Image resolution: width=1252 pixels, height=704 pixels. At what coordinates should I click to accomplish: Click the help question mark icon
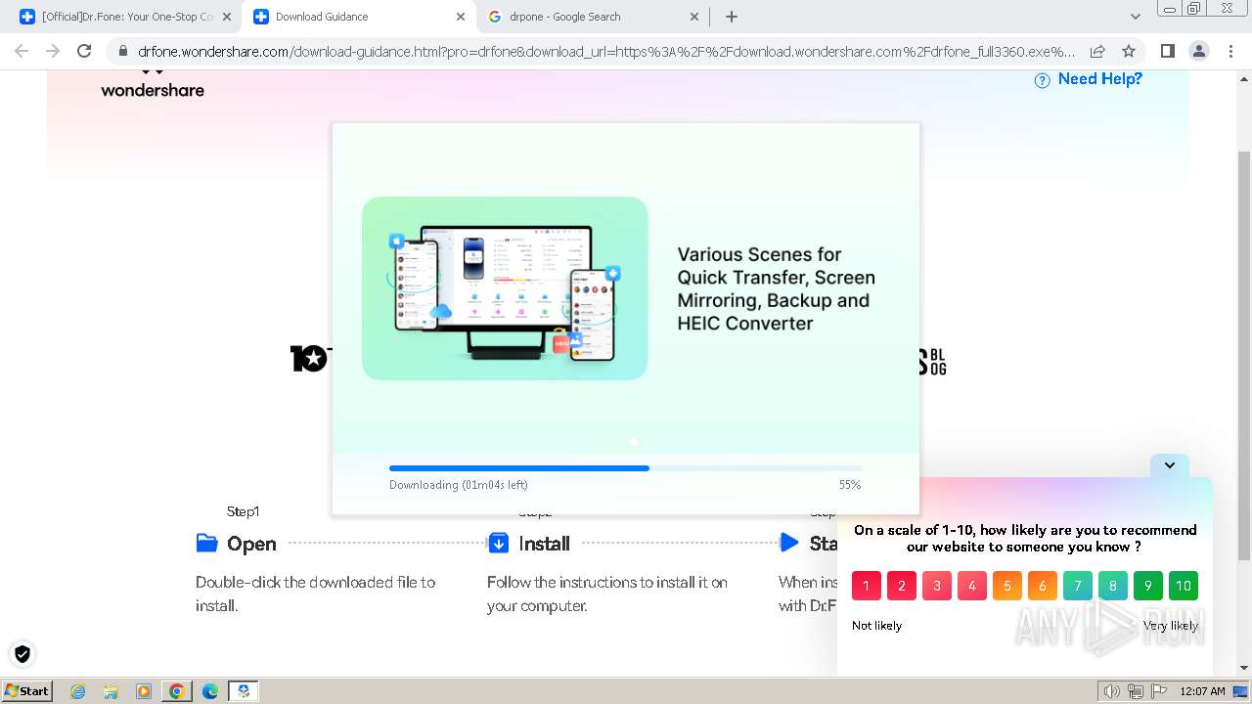(x=1043, y=80)
